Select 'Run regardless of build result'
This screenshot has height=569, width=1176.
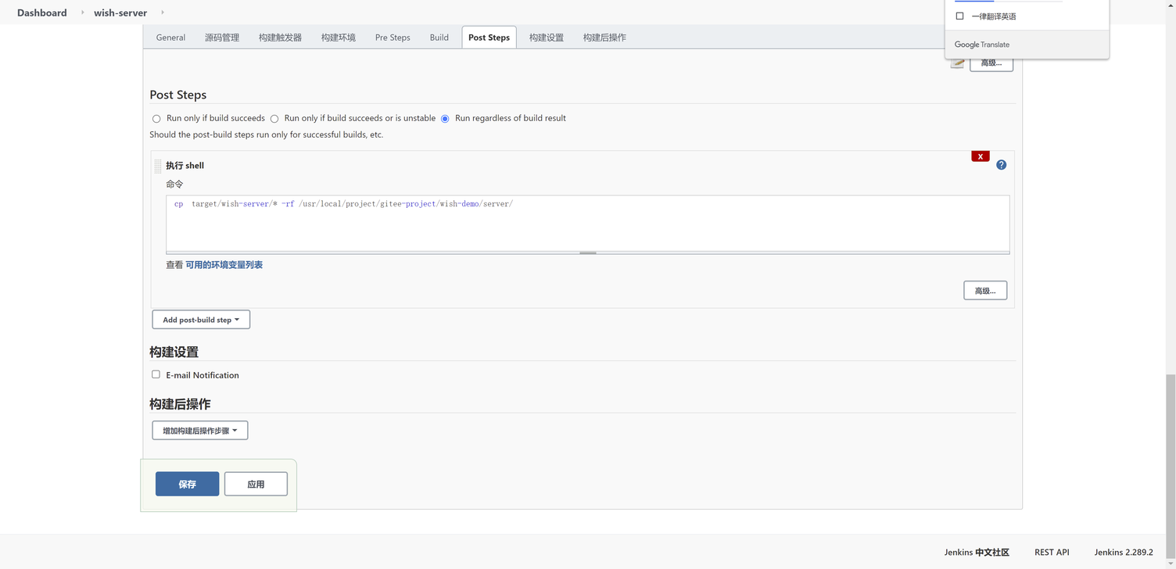[445, 119]
